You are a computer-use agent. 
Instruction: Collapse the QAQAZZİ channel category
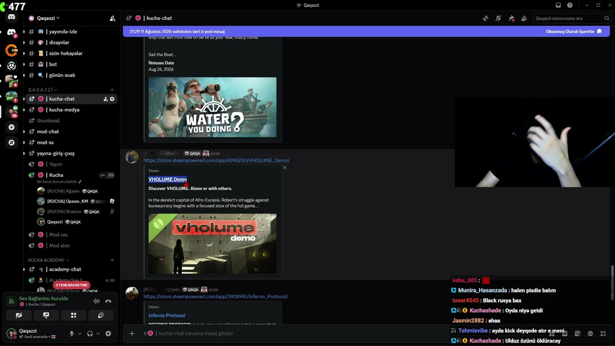[43, 89]
